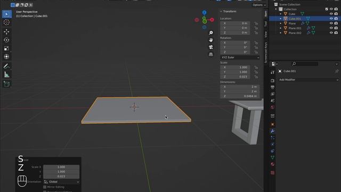Open the Particles properties tab icon
Viewport: 341px width, 192px height.
point(272,138)
